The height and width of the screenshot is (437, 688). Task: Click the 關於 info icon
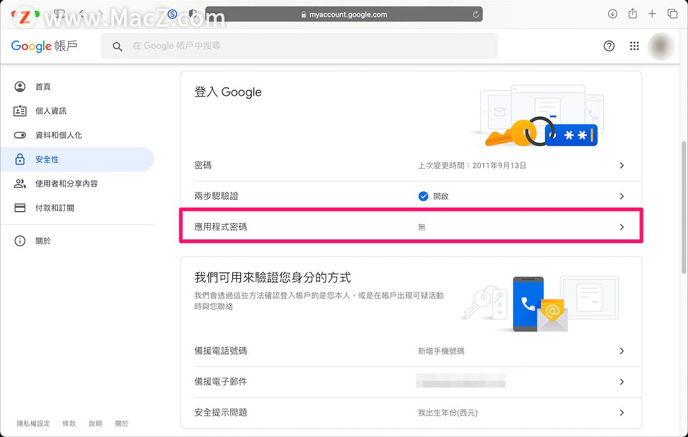point(20,241)
